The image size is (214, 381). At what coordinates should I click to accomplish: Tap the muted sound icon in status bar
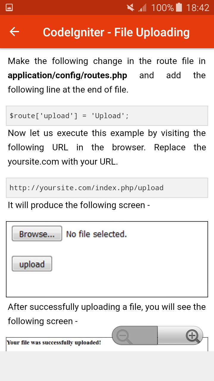(130, 7)
